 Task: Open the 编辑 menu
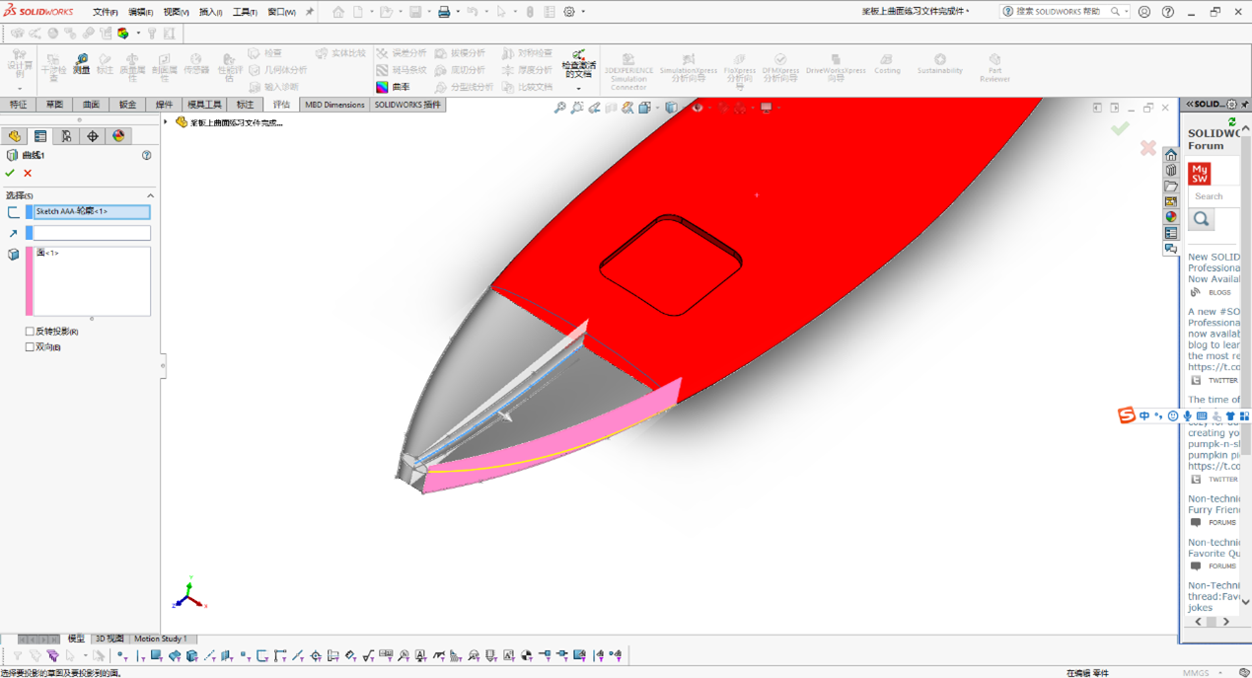[x=141, y=12]
